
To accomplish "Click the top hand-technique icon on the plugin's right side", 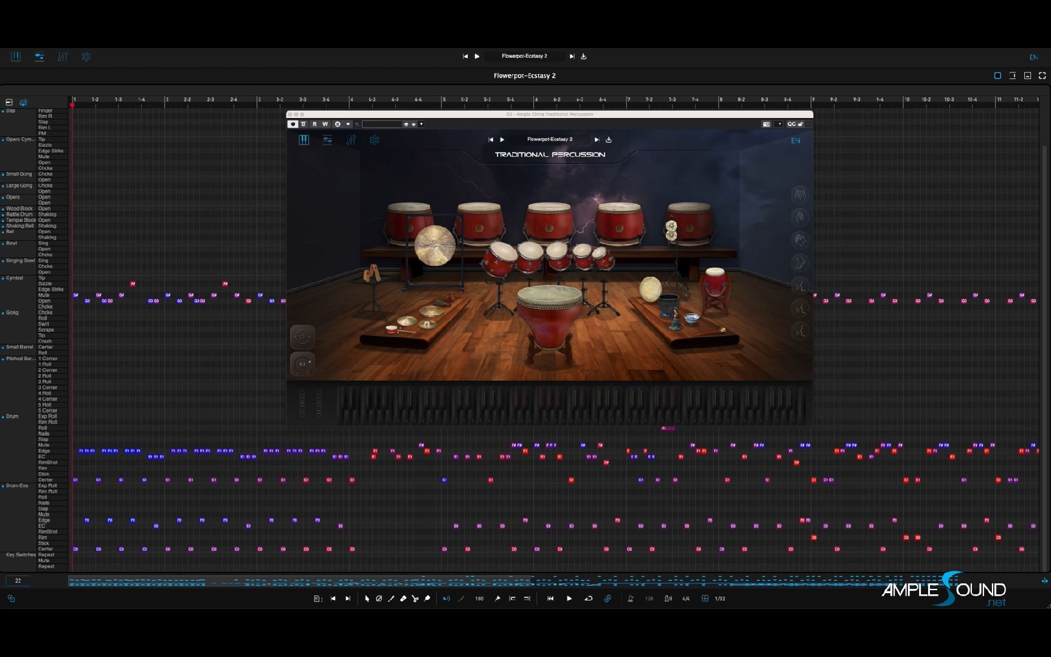I will pos(800,195).
